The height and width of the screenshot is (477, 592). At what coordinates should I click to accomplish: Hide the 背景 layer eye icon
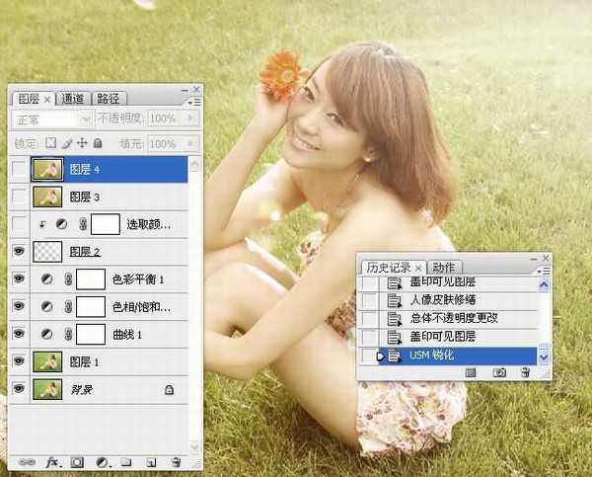click(x=20, y=390)
